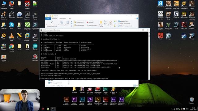This screenshot has height=111, width=198.
Task: Show hidden tray icons chevron
Action: (172, 109)
